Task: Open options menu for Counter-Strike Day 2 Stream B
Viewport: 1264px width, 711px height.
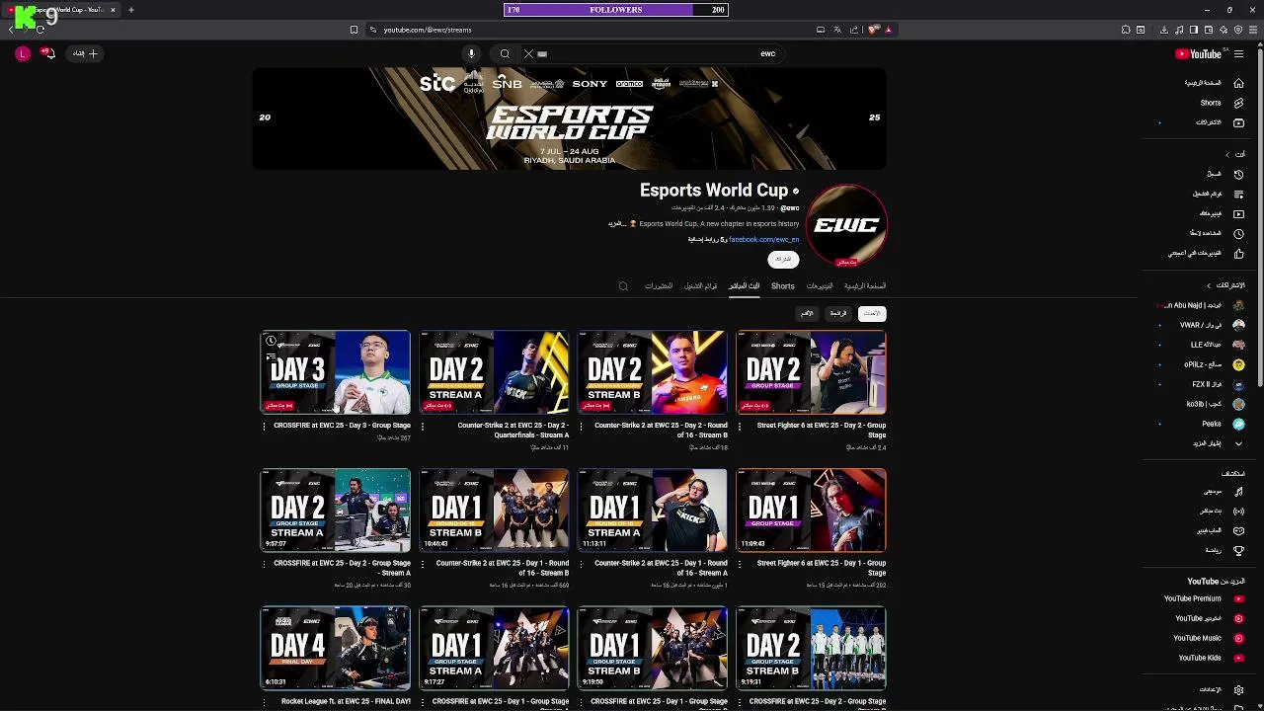Action: coord(581,427)
